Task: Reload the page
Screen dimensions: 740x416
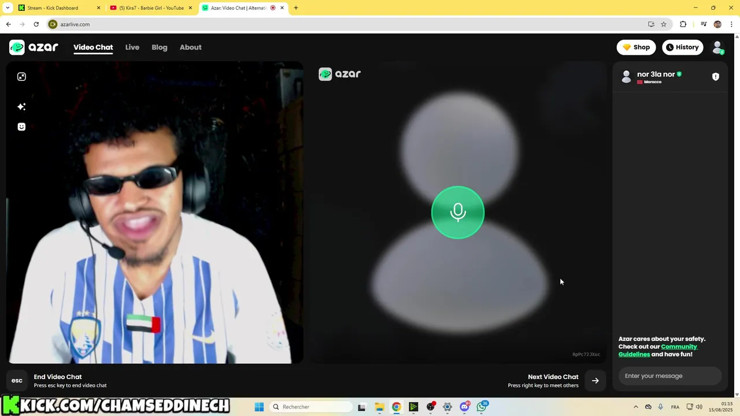Action: (36, 24)
